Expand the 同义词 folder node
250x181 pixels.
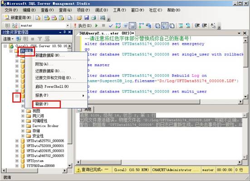pyautogui.click(x=23, y=116)
